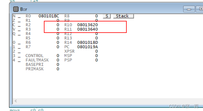Click the B::r window title text

[x=24, y=9]
